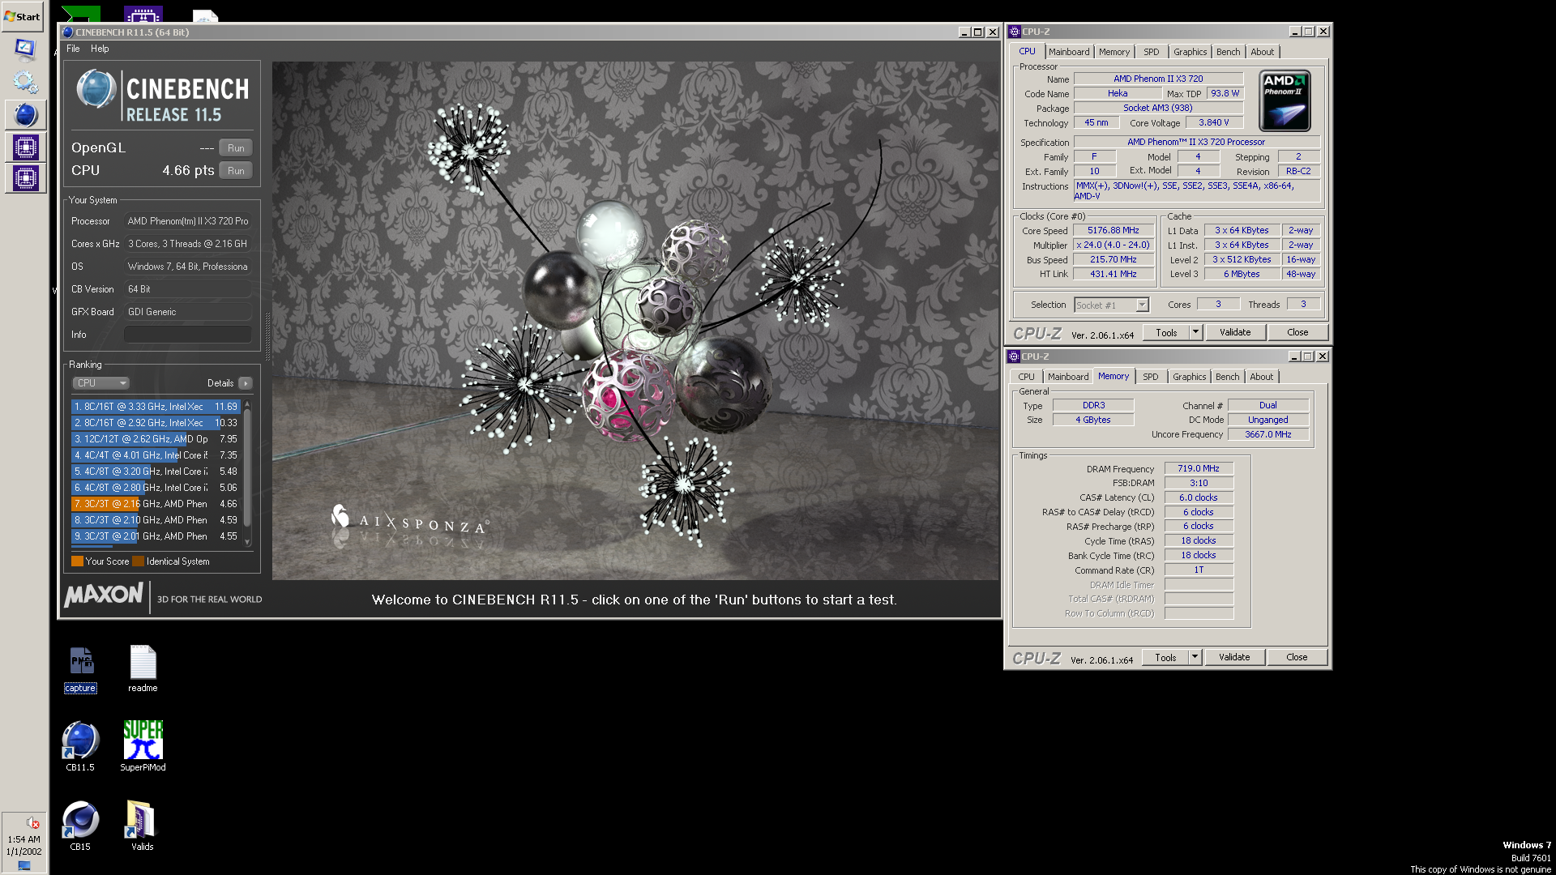The image size is (1556, 875).
Task: Click the Identical System color swatch
Action: (x=139, y=561)
